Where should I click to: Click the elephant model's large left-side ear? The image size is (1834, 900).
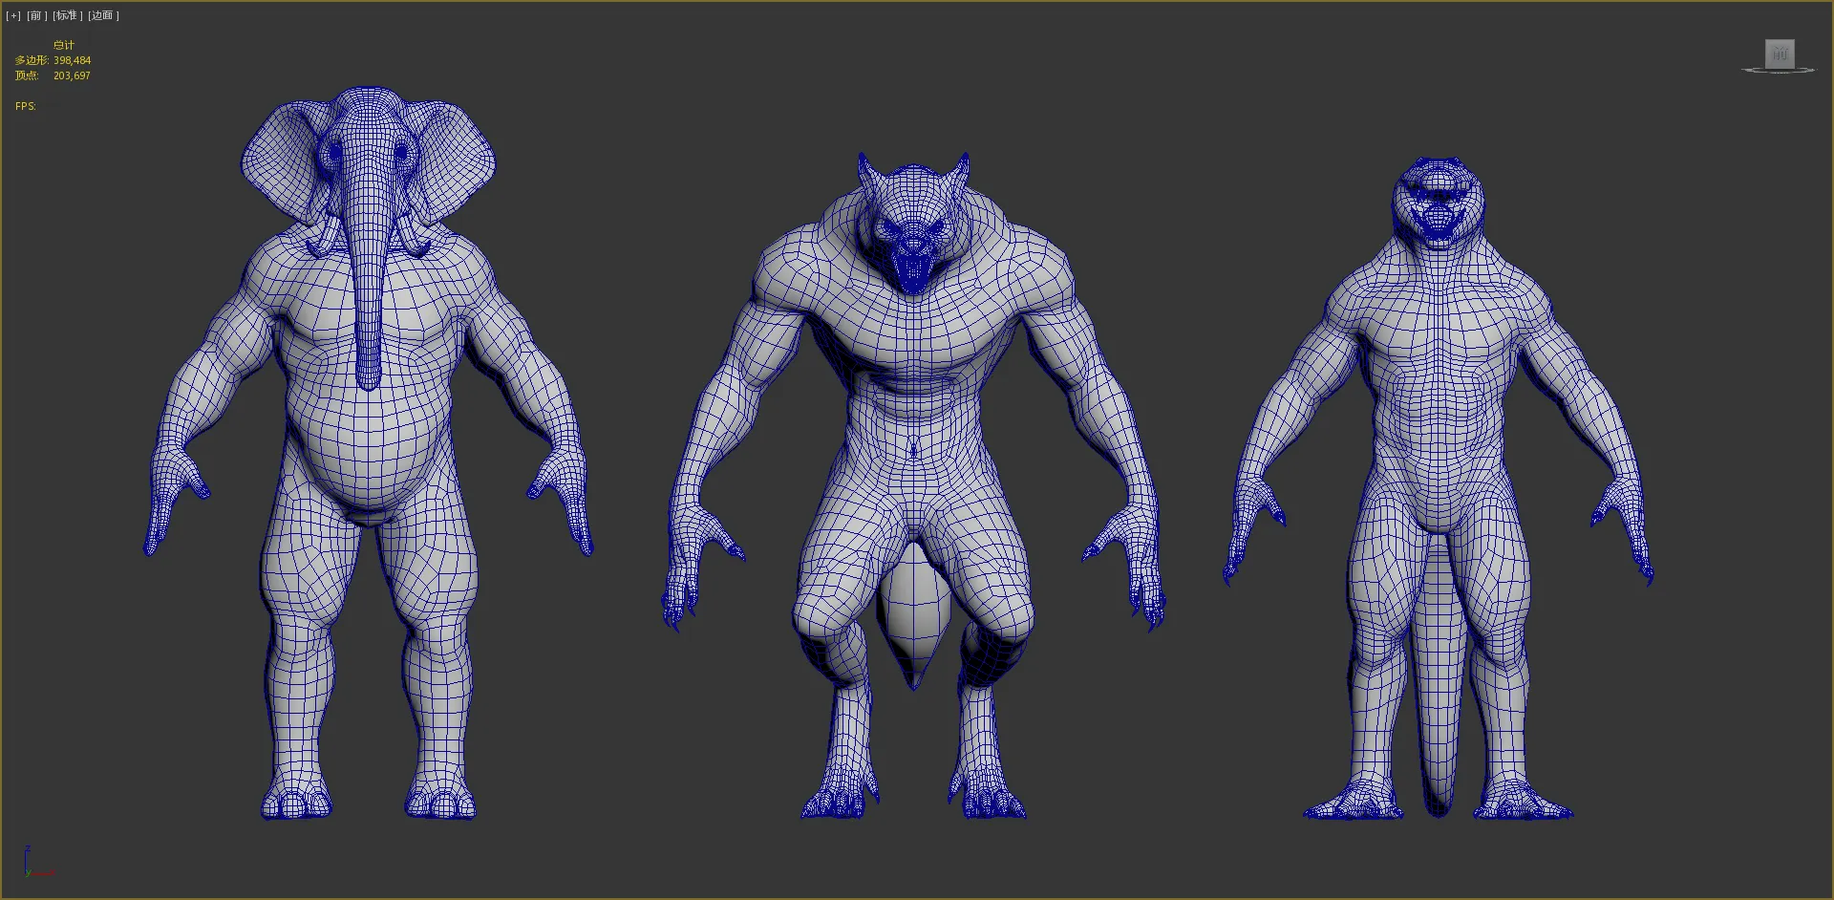[277, 162]
